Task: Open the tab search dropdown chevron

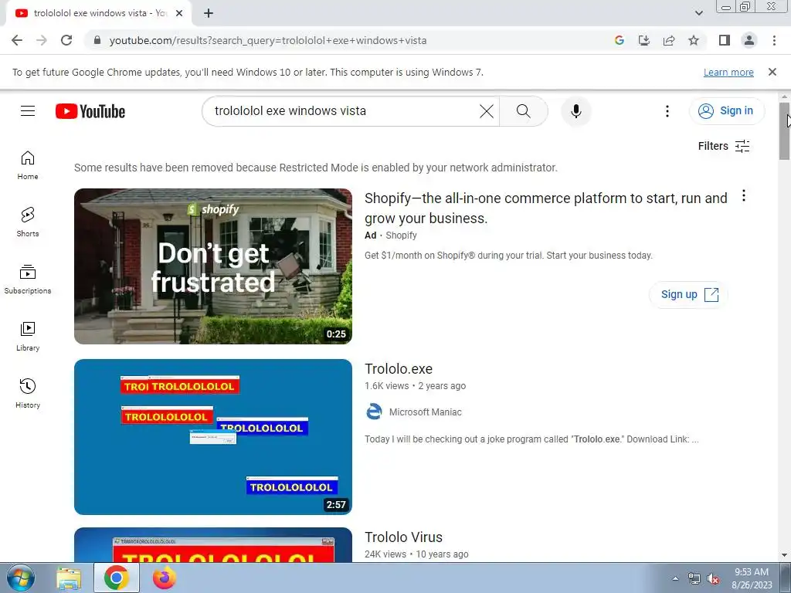Action: (699, 13)
